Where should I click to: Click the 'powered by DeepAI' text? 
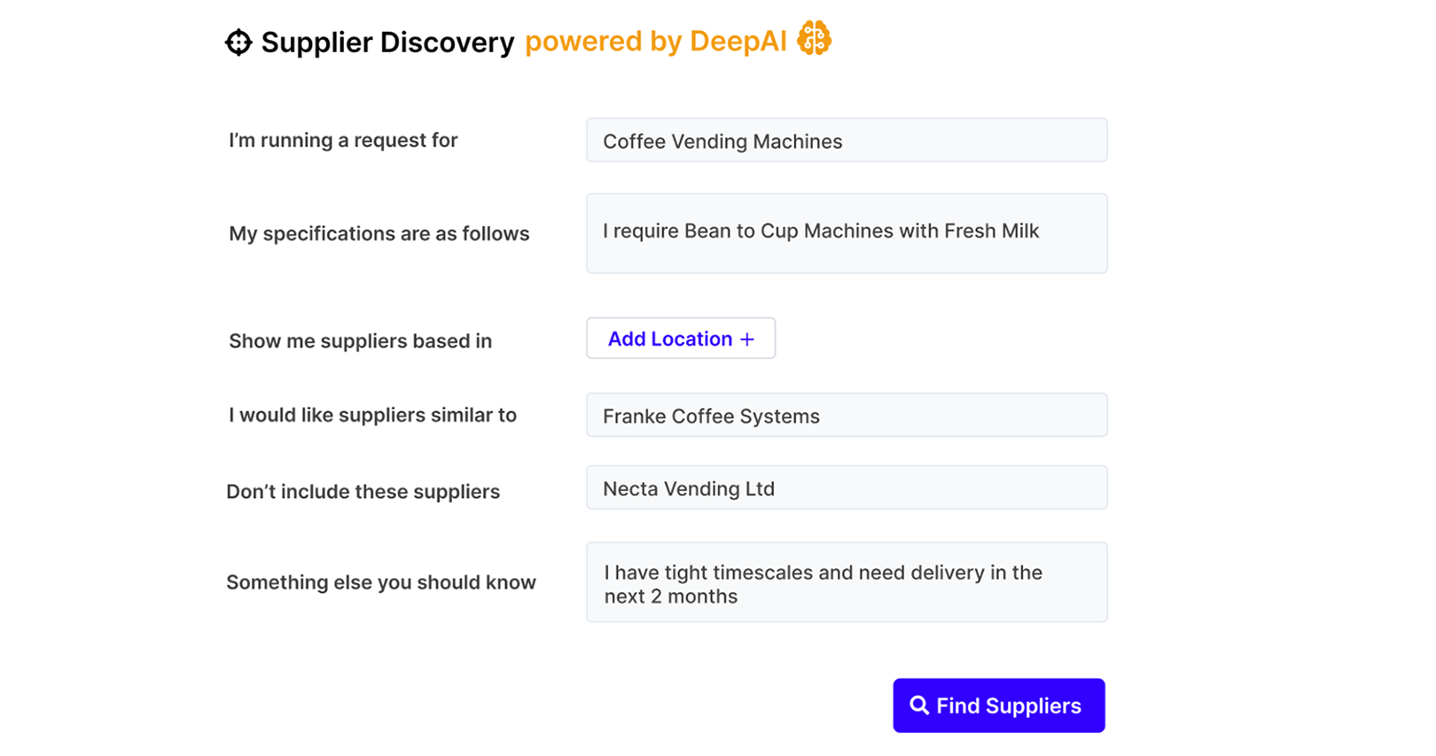656,42
